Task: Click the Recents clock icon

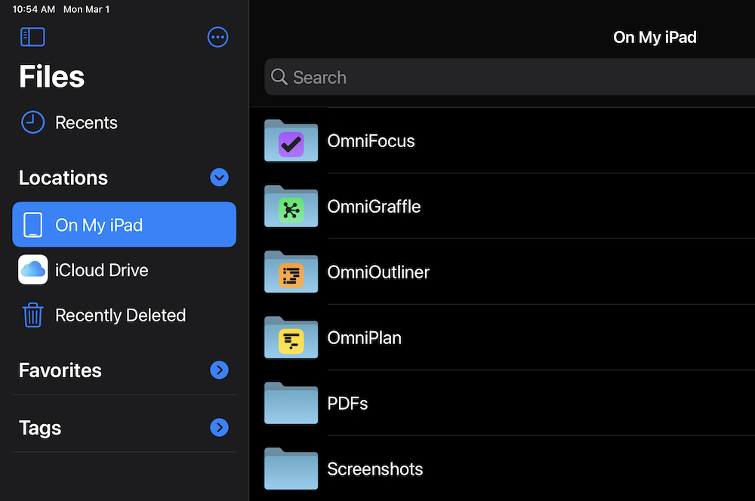Action: (x=32, y=122)
